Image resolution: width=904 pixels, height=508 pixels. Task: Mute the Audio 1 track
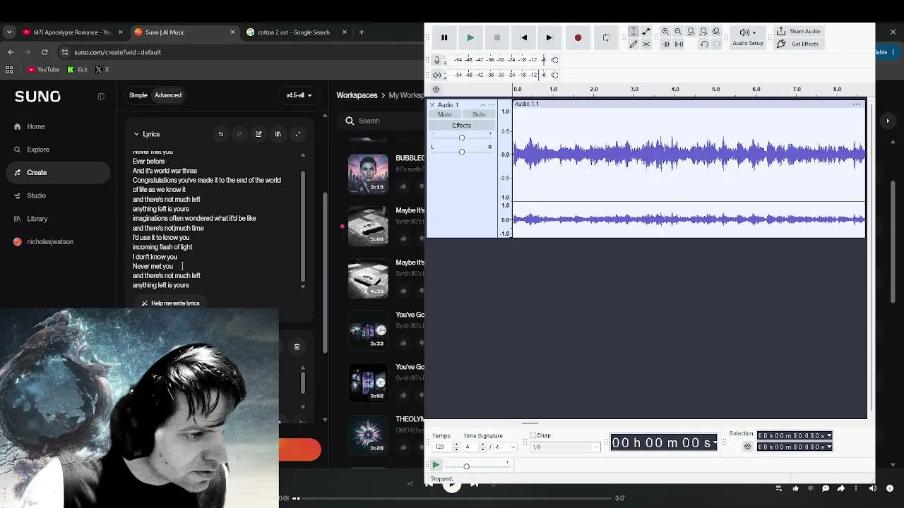coord(444,114)
